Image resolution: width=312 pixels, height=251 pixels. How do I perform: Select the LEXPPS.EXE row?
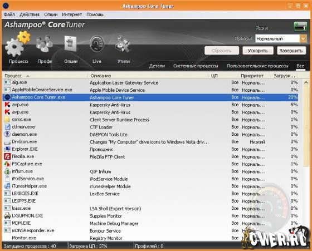150,201
